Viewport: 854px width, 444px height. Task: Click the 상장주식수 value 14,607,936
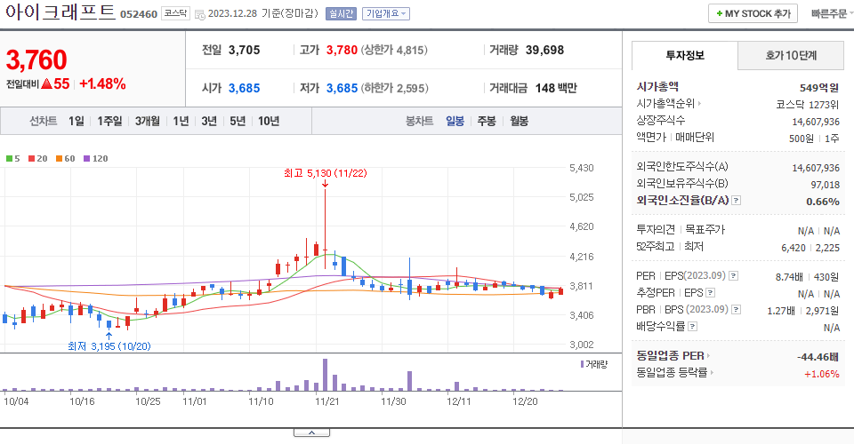click(816, 122)
